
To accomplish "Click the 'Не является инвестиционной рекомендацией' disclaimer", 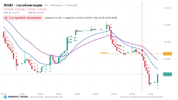I will pos(141,97).
